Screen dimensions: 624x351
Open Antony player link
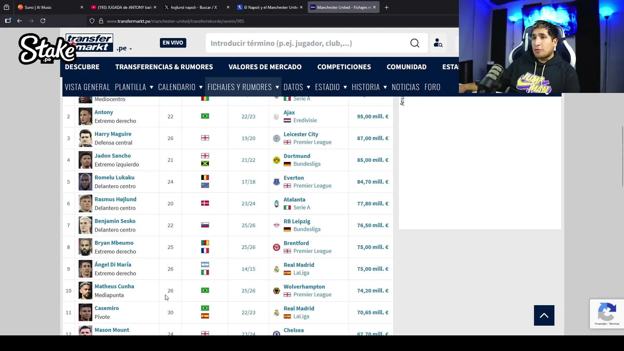point(104,112)
